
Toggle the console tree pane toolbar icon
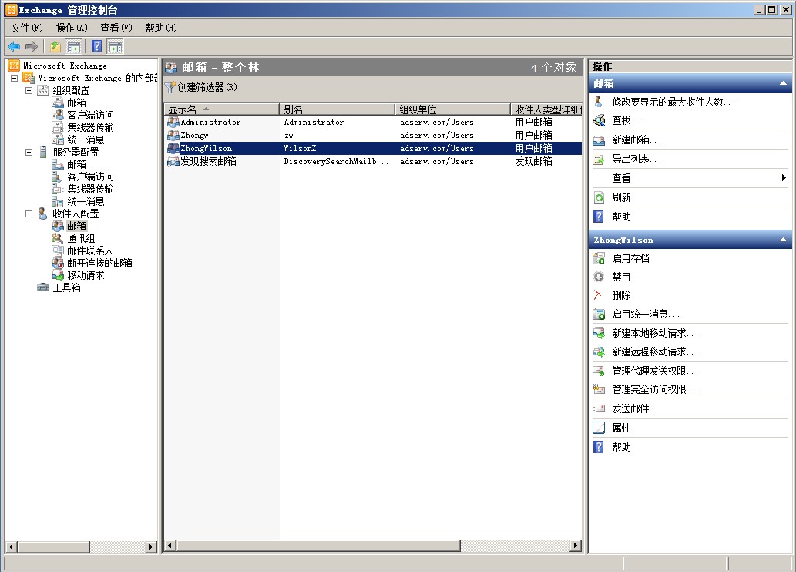tap(74, 47)
